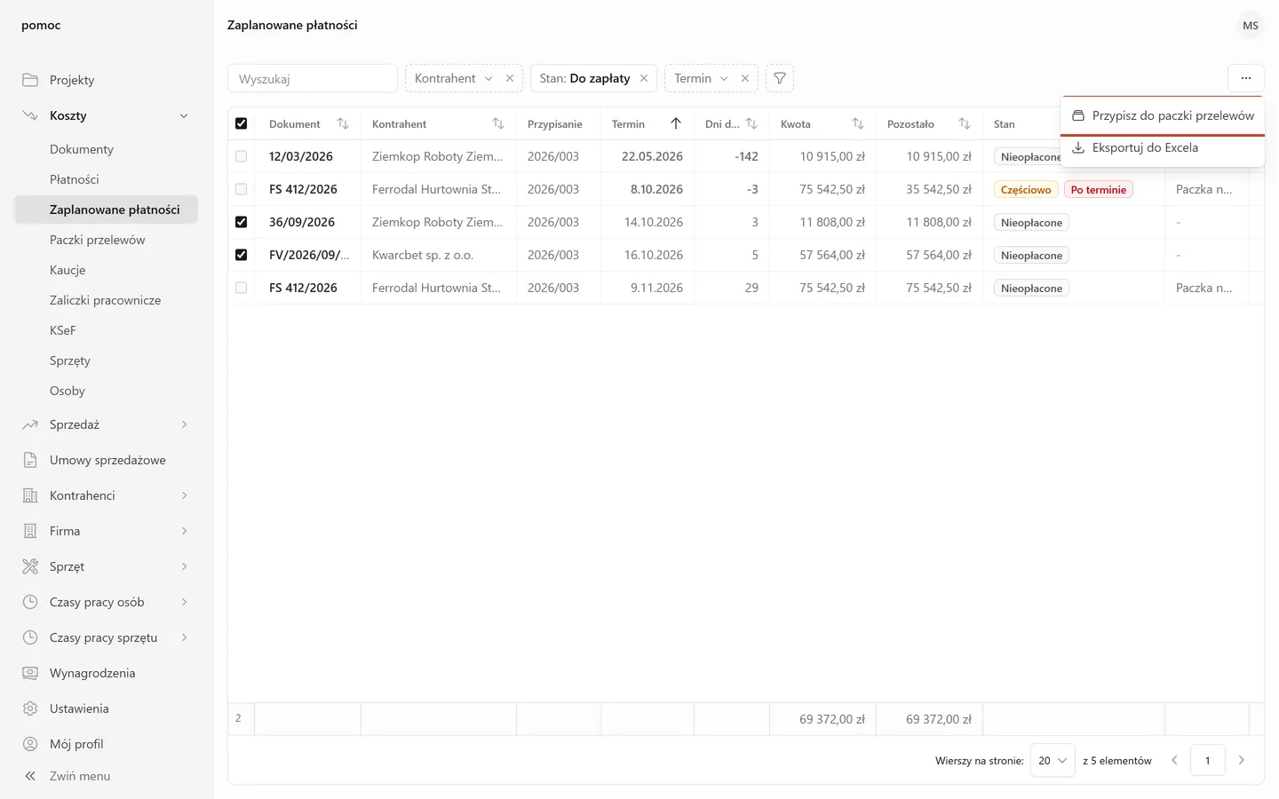Click the page number field showing 1

pos(1208,760)
